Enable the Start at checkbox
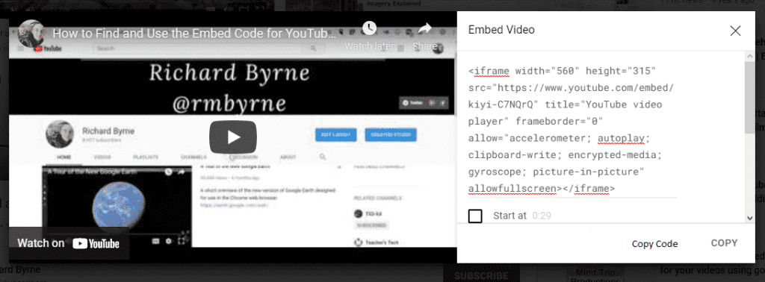The image size is (765, 282). click(x=475, y=216)
